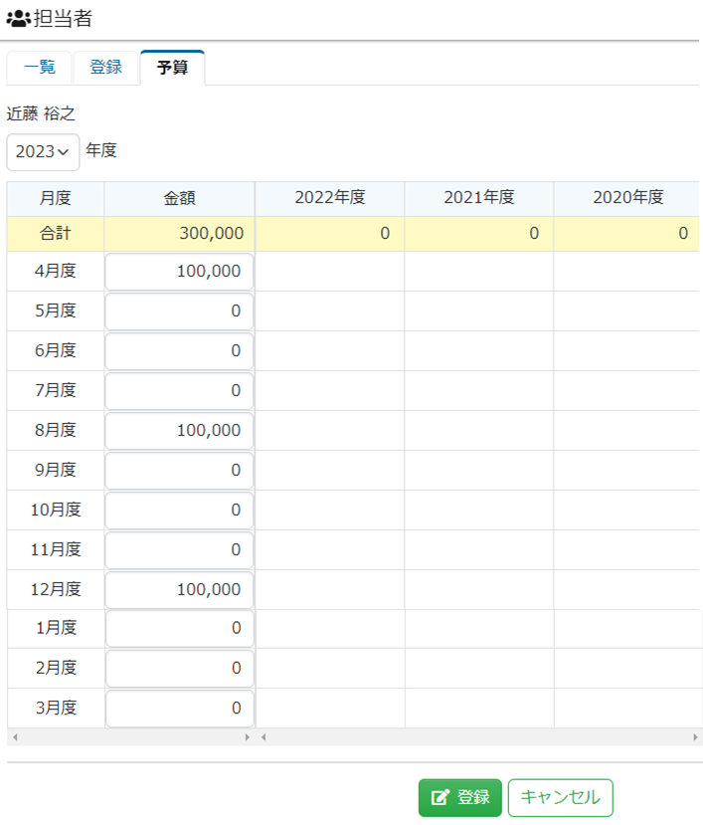Click the green 登録 submit button
Screen dimensions: 703x825
[460, 798]
